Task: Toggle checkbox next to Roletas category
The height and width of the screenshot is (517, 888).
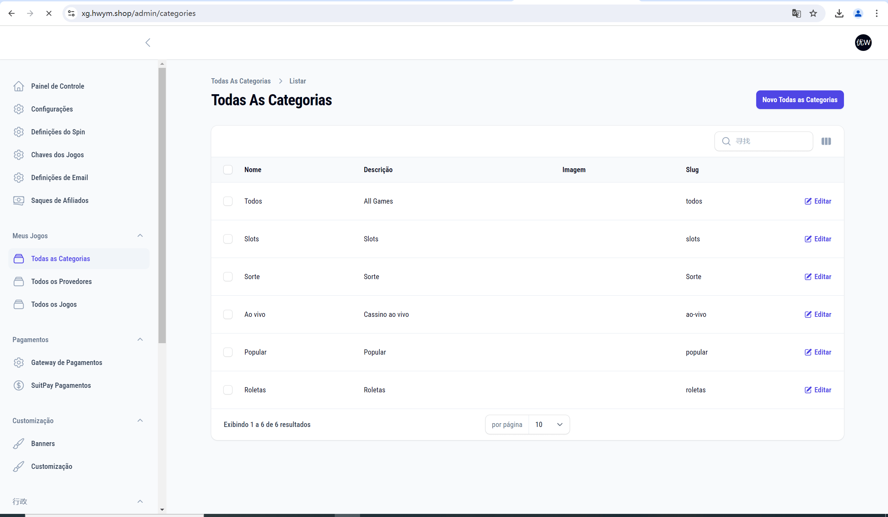Action: click(x=229, y=390)
